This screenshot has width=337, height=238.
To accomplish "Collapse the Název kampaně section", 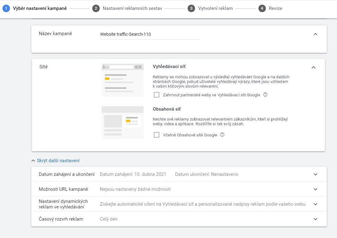I will click(316, 34).
